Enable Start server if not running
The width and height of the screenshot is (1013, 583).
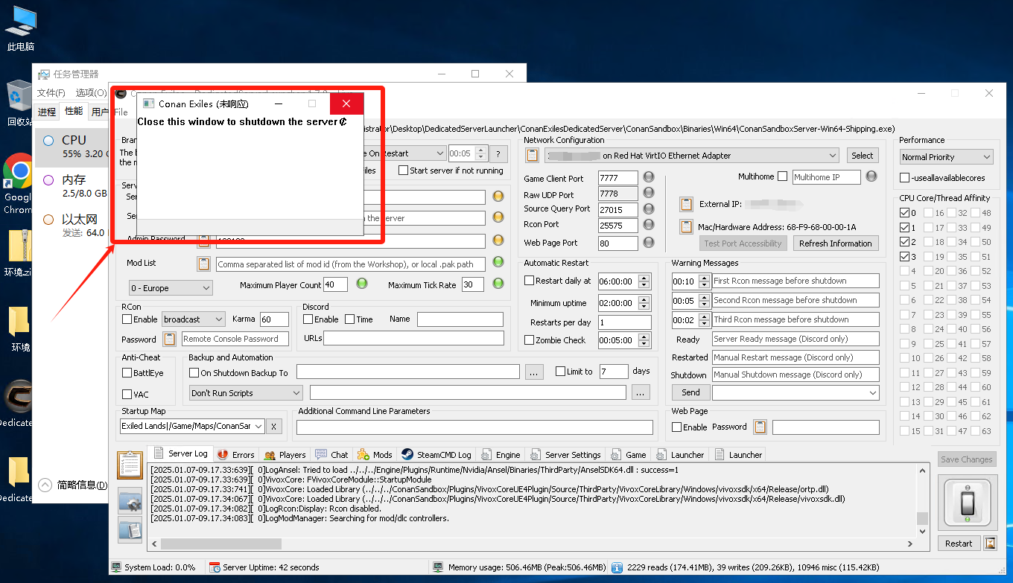click(403, 171)
